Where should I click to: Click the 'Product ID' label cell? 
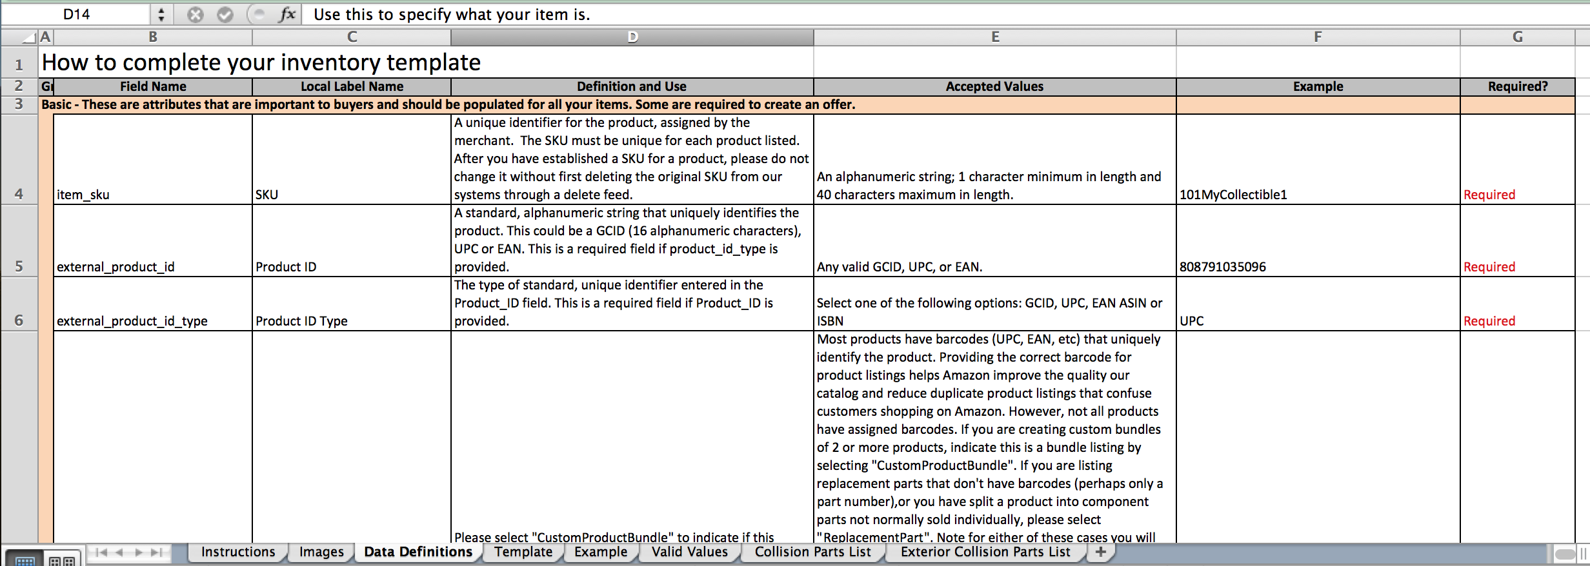352,241
